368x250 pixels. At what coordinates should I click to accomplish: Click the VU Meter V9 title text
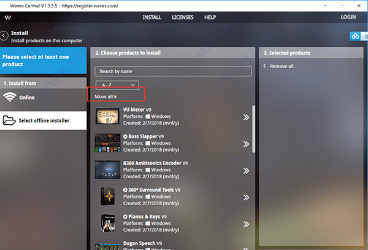137,110
